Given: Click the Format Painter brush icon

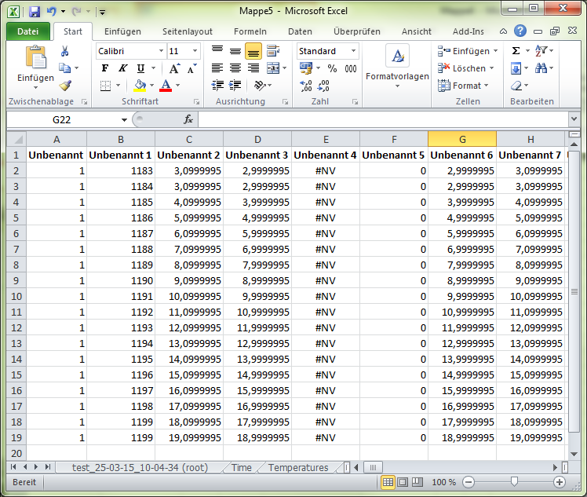Looking at the screenshot, I should point(65,85).
